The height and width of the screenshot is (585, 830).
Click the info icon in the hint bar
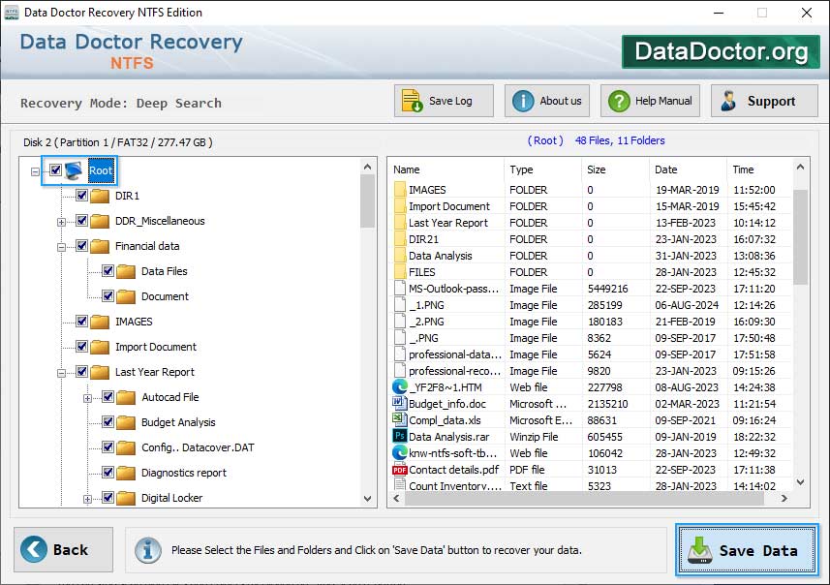point(147,550)
